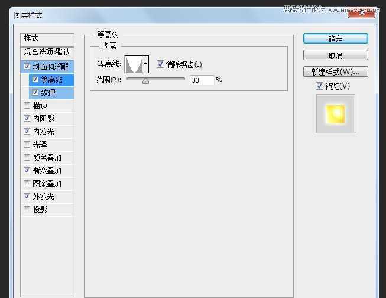Select the 图案叠加 style row
Image resolution: width=386 pixels, height=298 pixels.
[x=47, y=184]
